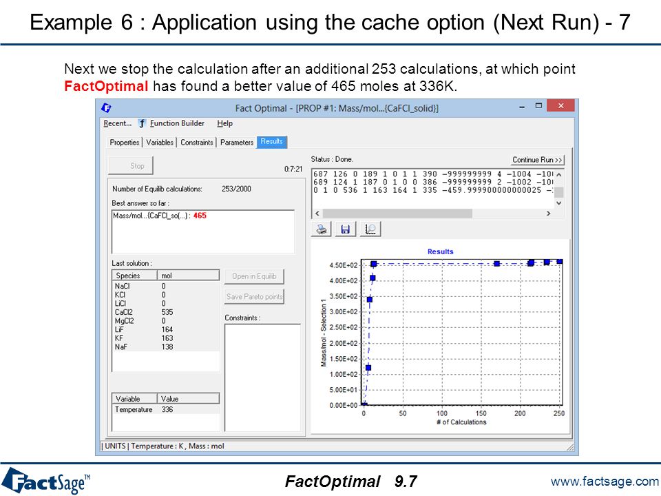Select the CaCl2 species row

point(166,312)
